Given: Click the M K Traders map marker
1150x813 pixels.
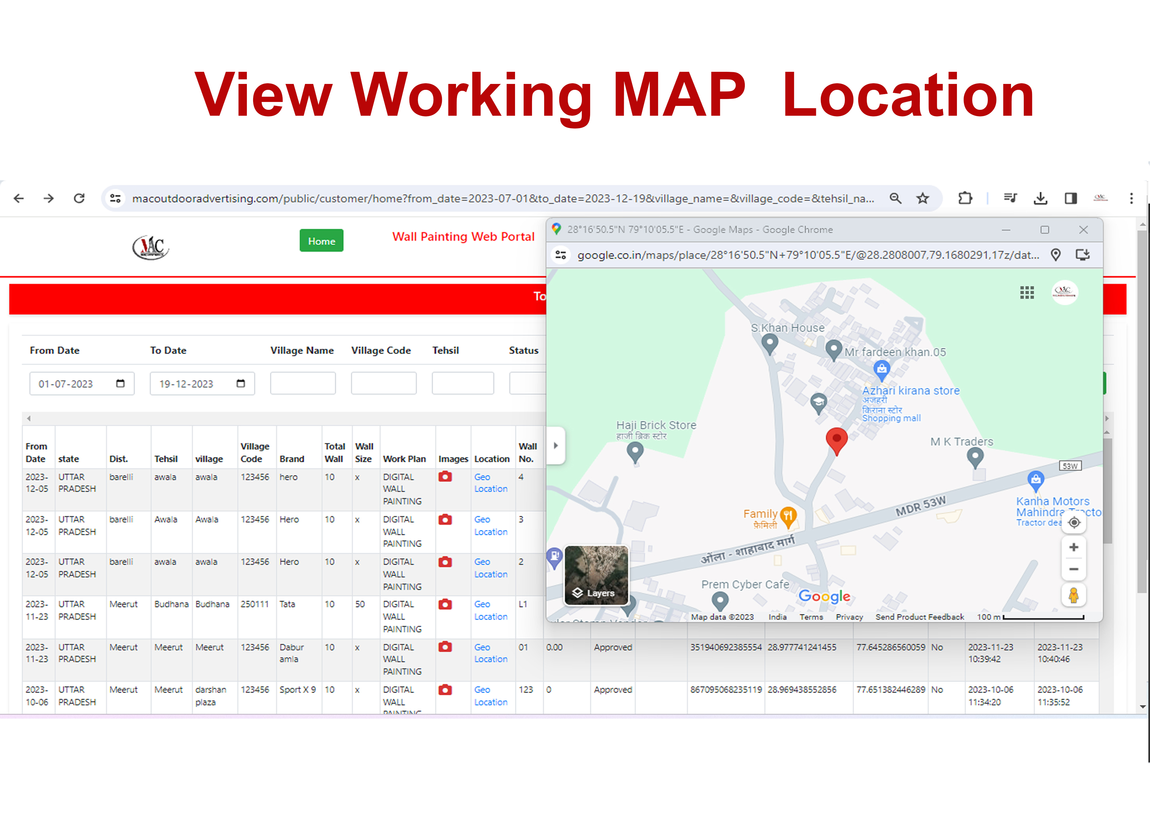Looking at the screenshot, I should click(x=975, y=457).
